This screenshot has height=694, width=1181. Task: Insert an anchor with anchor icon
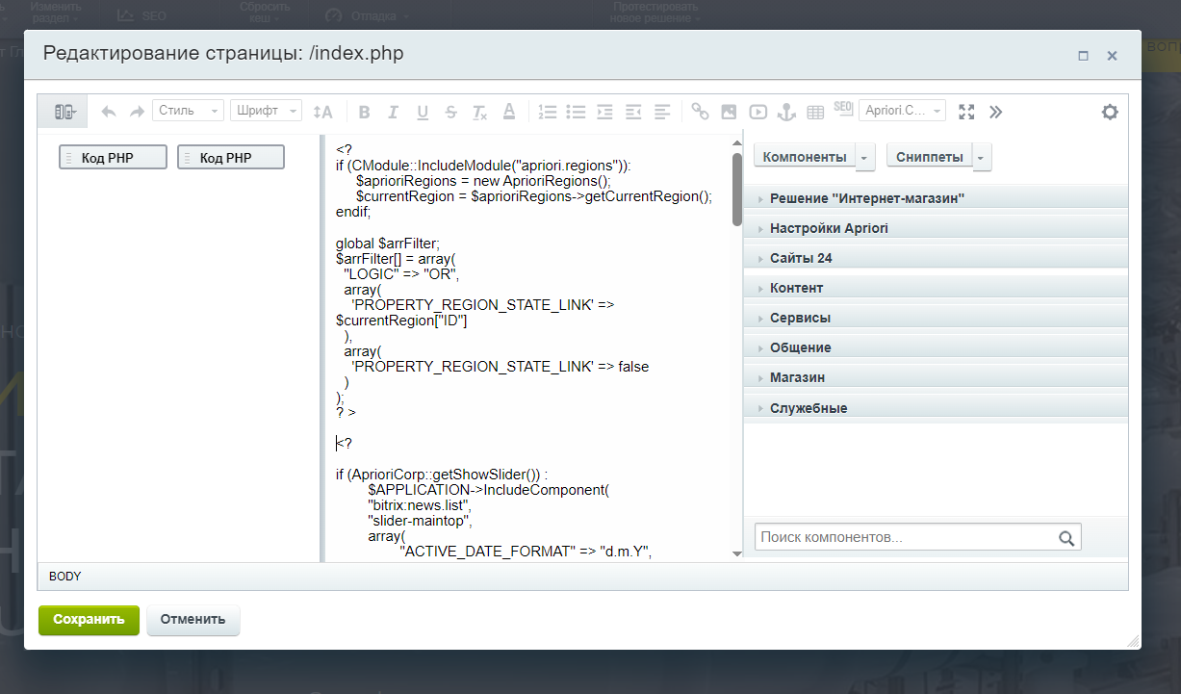786,112
